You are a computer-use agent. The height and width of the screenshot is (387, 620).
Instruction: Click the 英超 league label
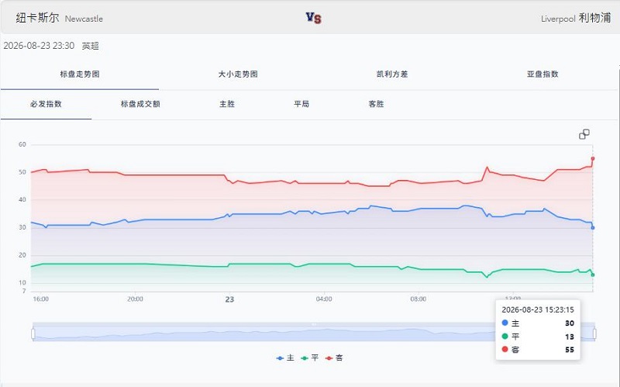coord(90,46)
